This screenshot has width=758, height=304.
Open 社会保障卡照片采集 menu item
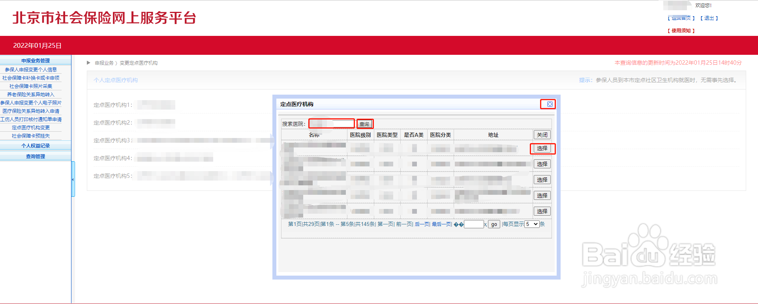pos(31,86)
